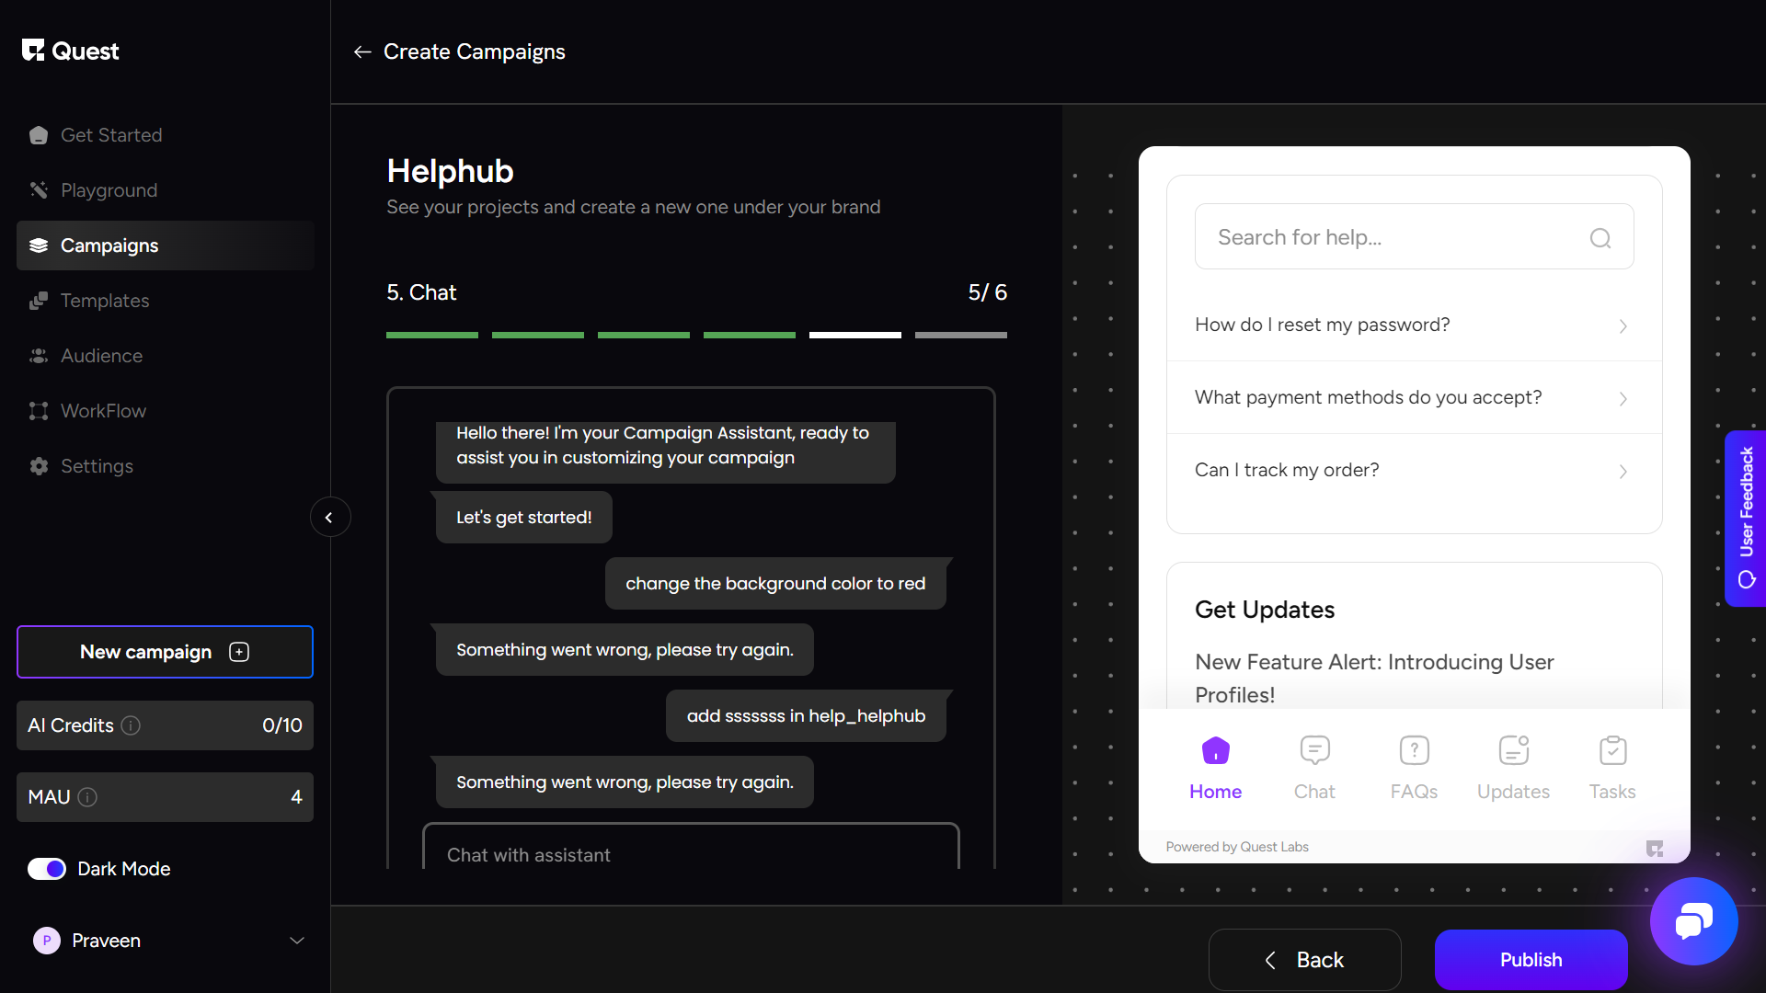Click the Quest logo icon
The width and height of the screenshot is (1766, 993).
(x=33, y=51)
